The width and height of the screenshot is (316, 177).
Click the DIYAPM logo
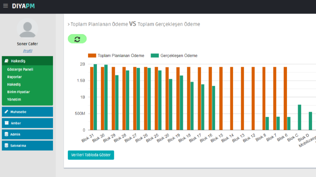(23, 6)
